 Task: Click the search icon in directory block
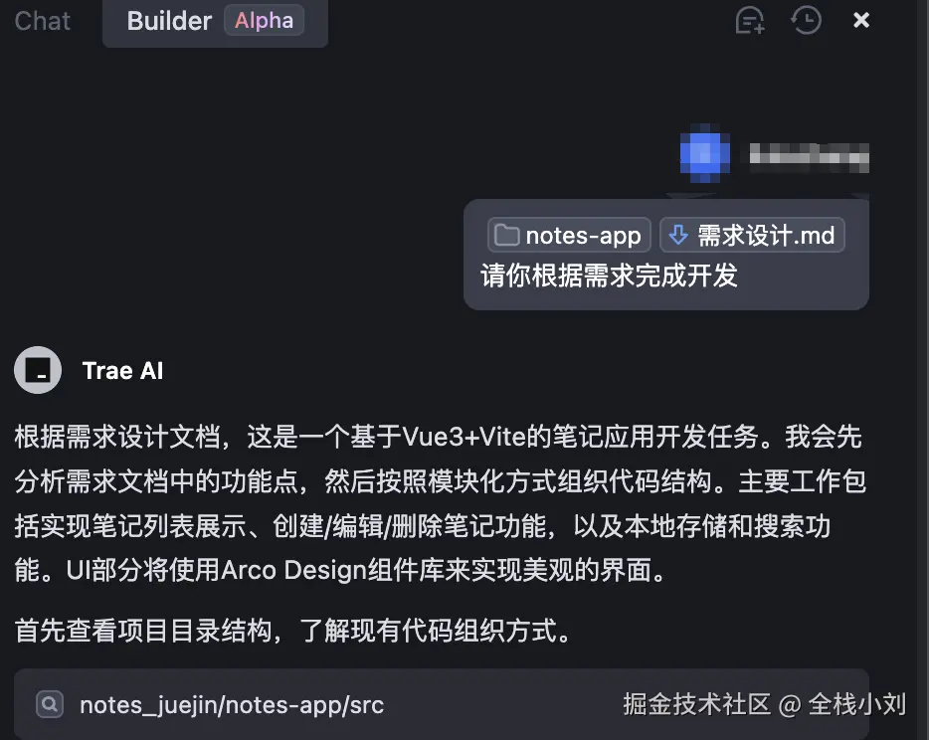50,704
